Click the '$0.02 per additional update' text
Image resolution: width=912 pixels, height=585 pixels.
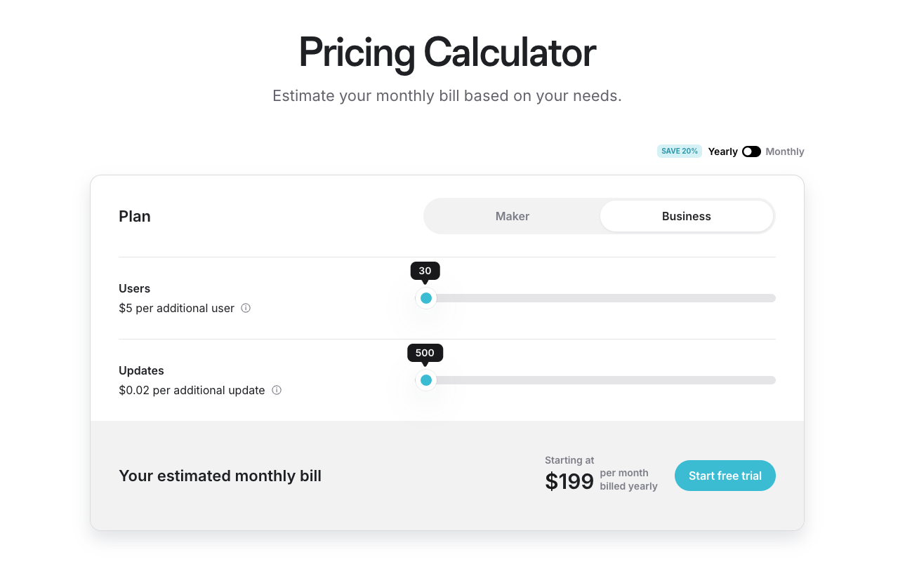click(192, 390)
